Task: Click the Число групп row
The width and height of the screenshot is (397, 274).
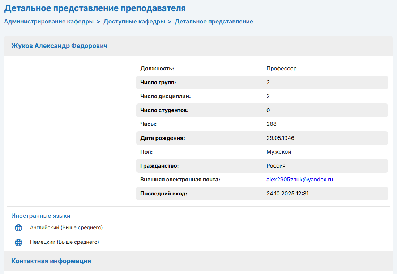Action: (262, 83)
